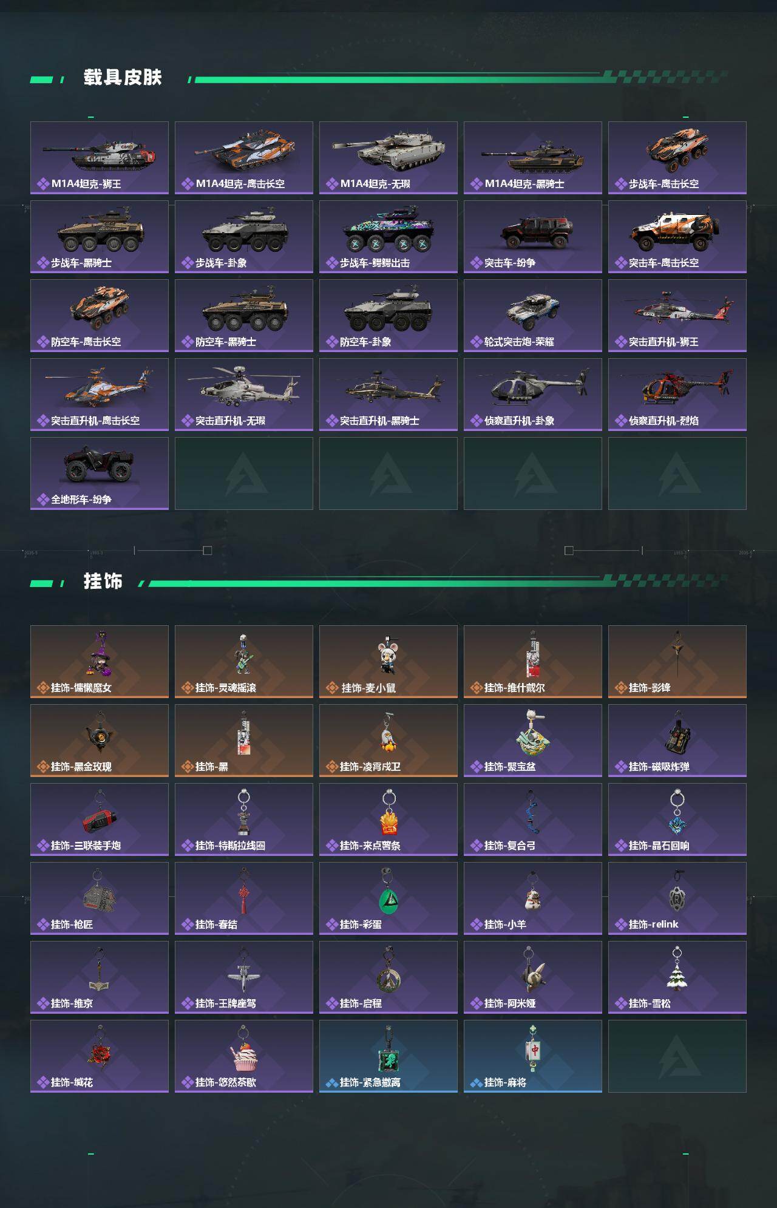Open the 突击车-纷争 vehicle skin

(x=533, y=237)
